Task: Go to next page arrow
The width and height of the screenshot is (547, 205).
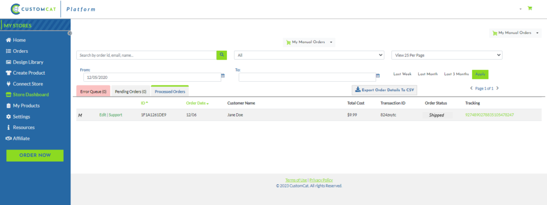Action: click(497, 88)
